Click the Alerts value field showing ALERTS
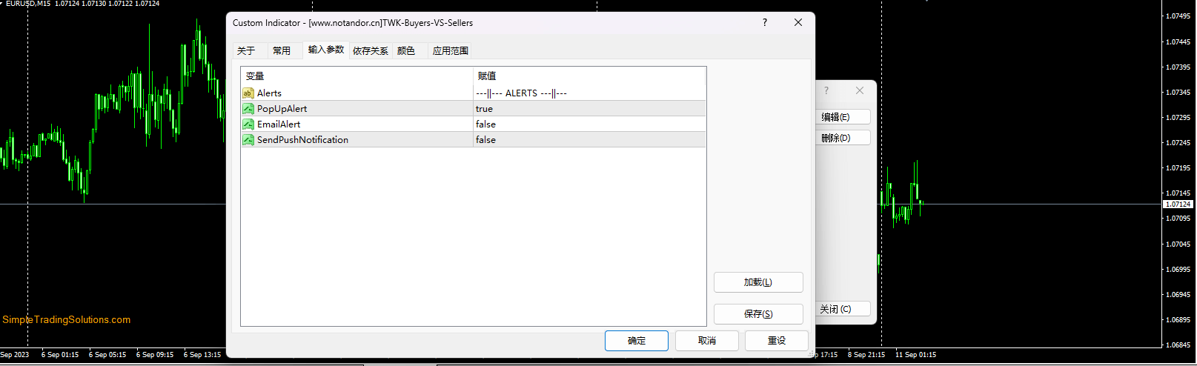Viewport: 1197px width, 366px height. (x=588, y=93)
